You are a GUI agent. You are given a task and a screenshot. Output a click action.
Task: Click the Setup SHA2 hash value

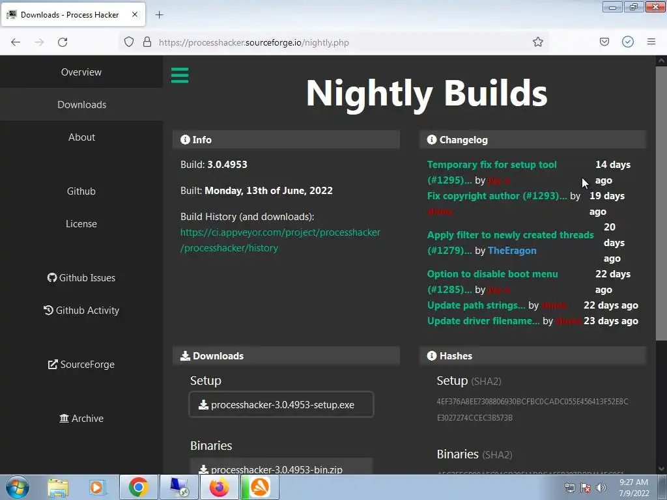click(x=532, y=410)
